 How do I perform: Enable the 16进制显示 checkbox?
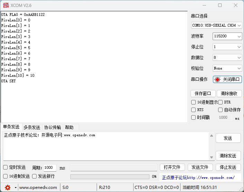coord(193,102)
